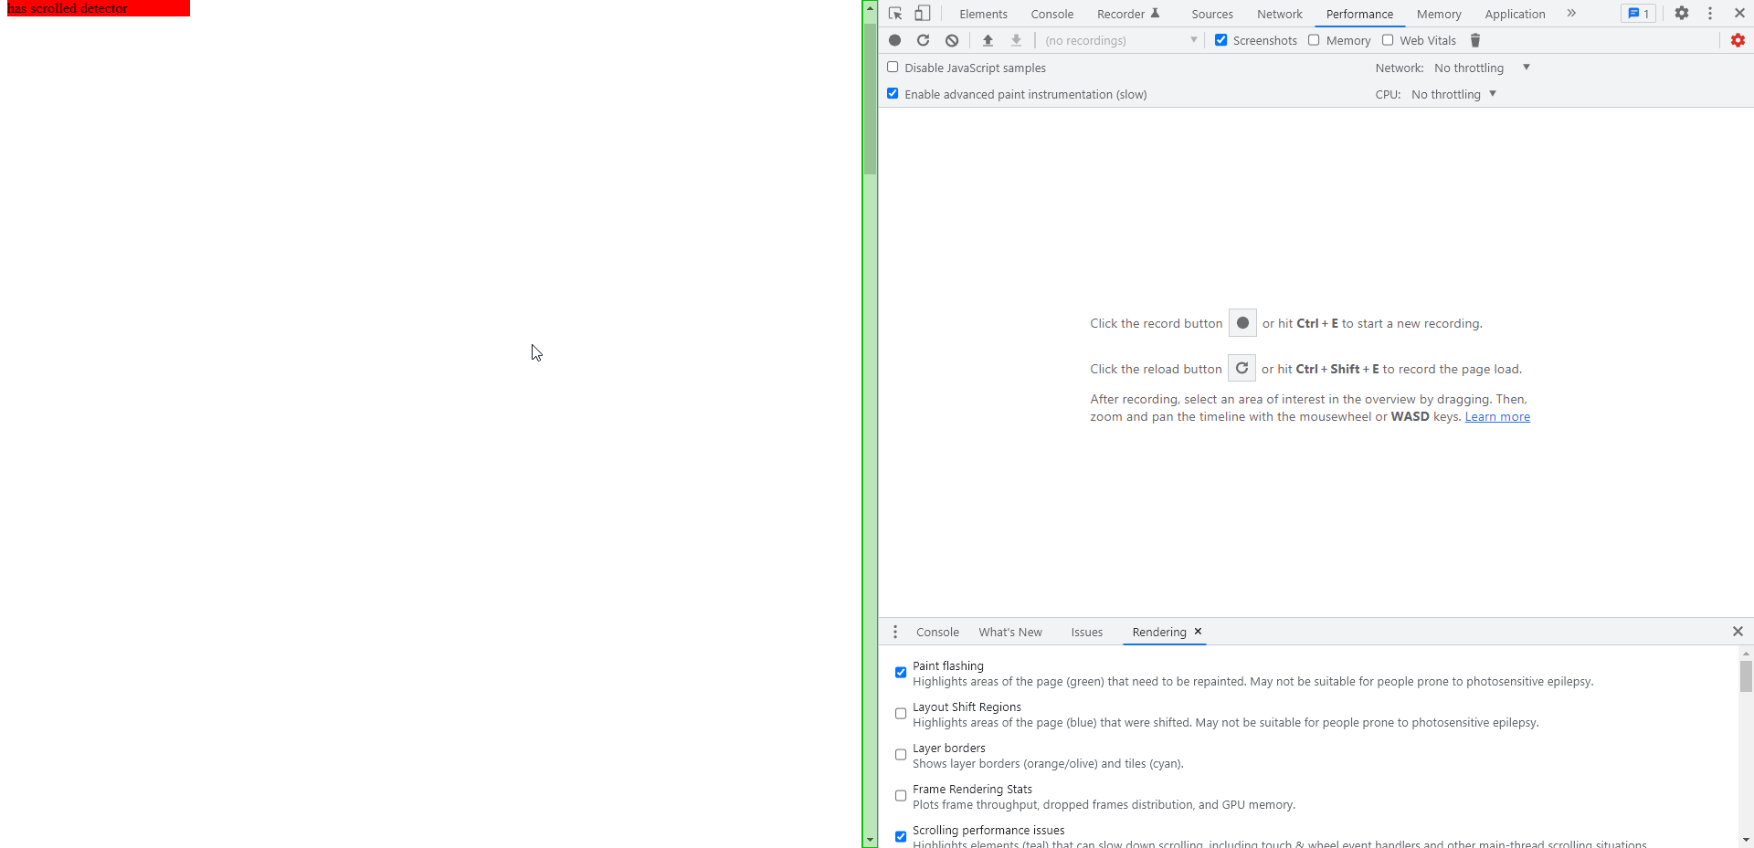Click the page scrollbar down arrow

[870, 840]
